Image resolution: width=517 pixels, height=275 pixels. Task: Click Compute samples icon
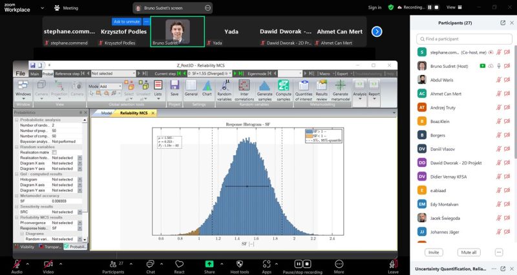coord(284,89)
